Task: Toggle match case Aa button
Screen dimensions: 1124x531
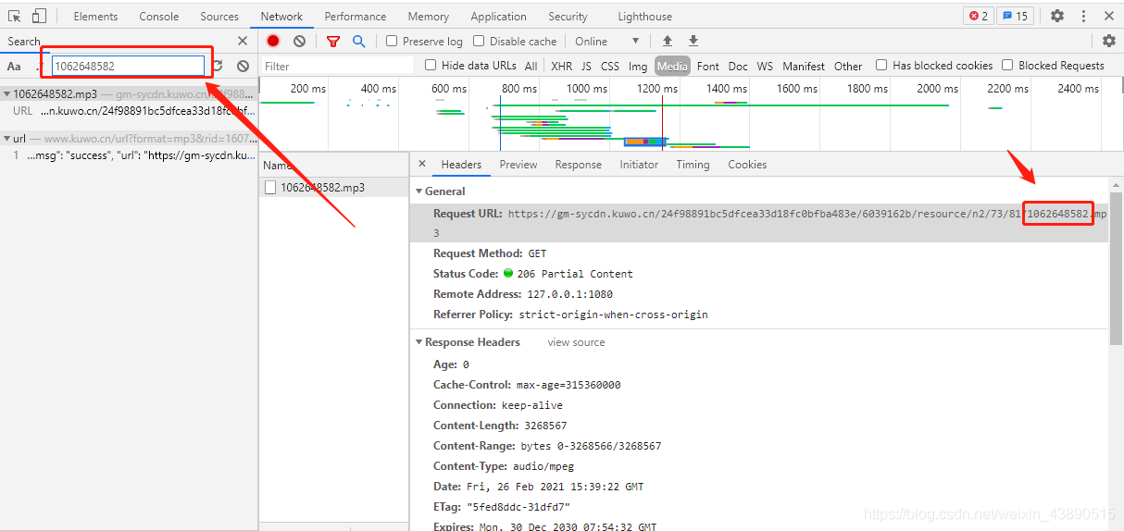Action: tap(14, 66)
